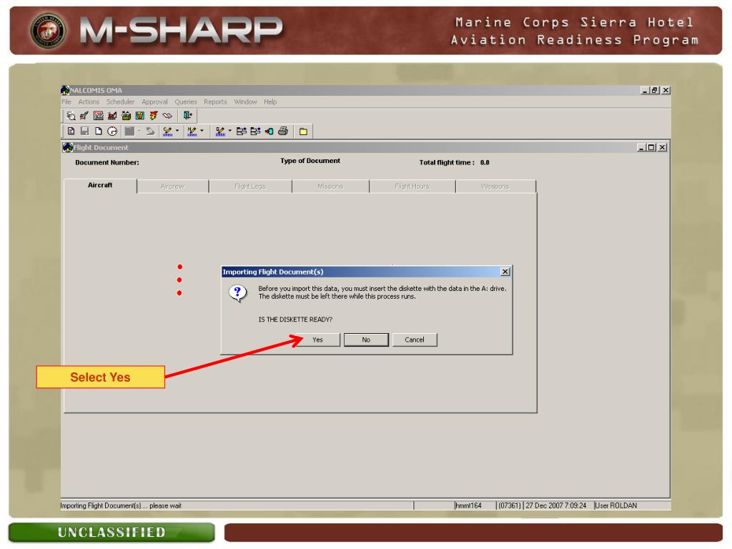Click the 'Type of Document' label
The width and height of the screenshot is (732, 549).
point(310,161)
